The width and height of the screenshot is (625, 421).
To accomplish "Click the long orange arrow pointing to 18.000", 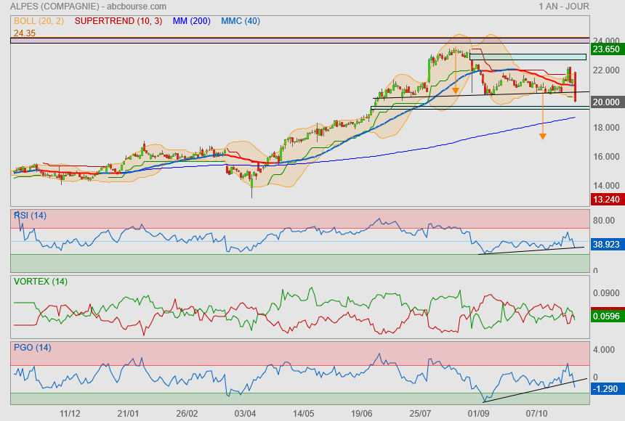I will pos(542,116).
